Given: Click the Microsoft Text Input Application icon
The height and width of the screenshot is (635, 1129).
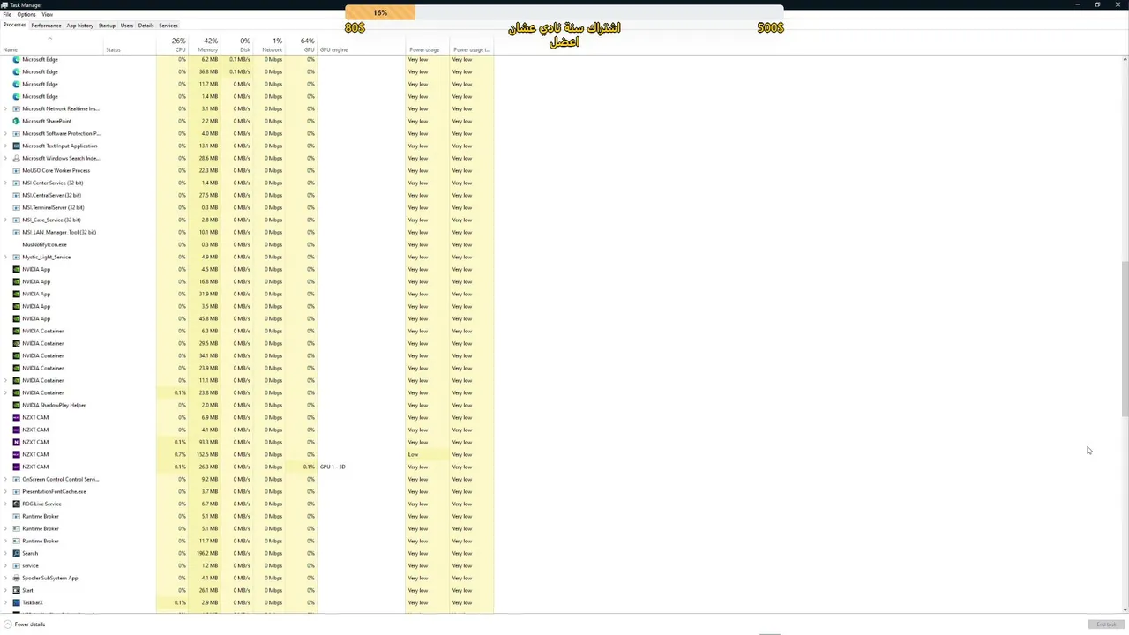Looking at the screenshot, I should 16,146.
